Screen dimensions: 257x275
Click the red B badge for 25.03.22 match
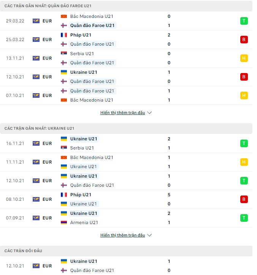(244, 40)
